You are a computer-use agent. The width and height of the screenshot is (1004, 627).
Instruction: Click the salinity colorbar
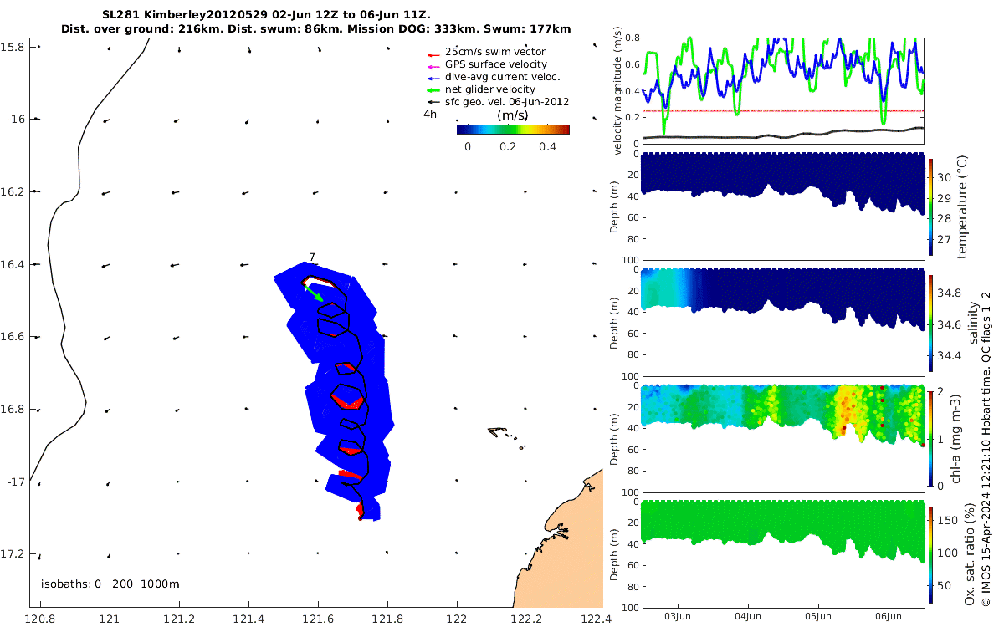pos(930,322)
